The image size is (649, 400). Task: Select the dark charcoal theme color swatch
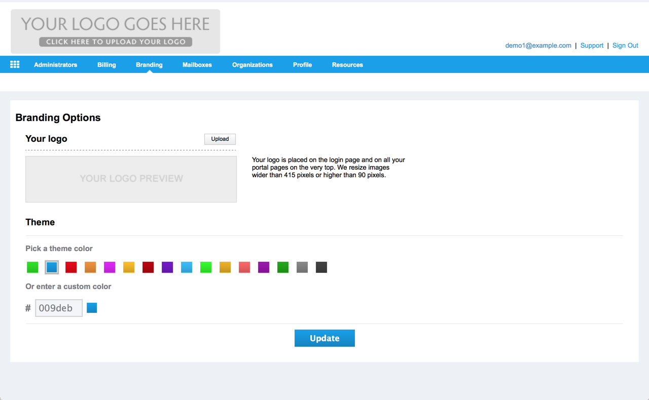(x=321, y=267)
